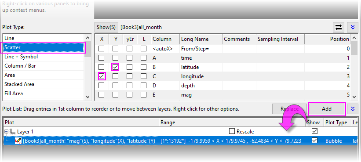The height and width of the screenshot is (162, 361).
Task: Select Line plot type
Action: coord(44,38)
